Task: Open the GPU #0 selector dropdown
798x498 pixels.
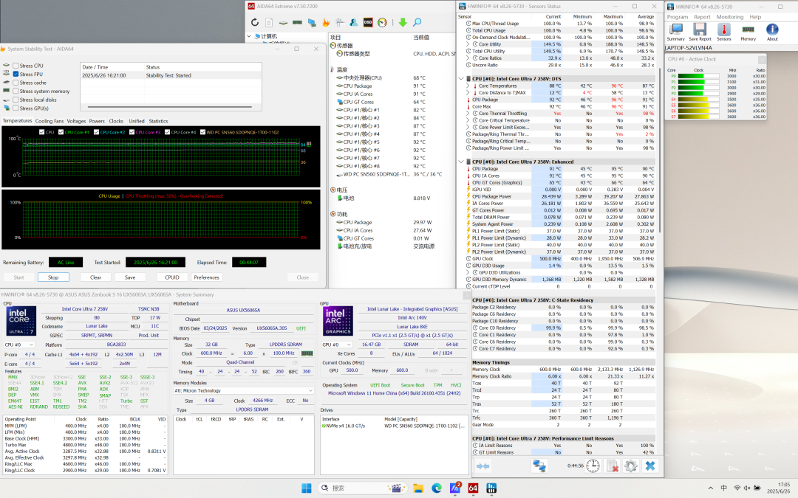Action: click(337, 345)
